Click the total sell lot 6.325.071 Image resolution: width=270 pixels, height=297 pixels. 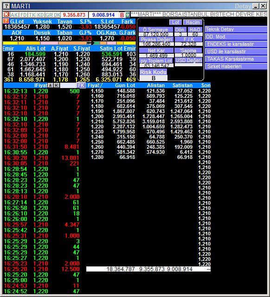109,79
